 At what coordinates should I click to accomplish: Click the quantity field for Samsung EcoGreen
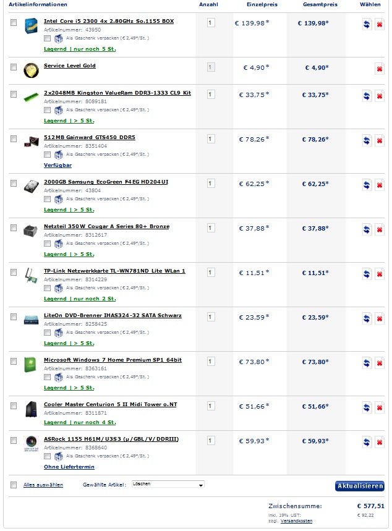point(211,184)
